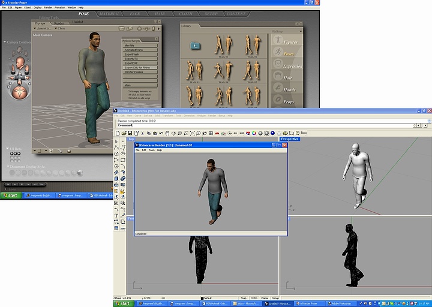
Task: Switch to the CLOTH room tab
Action: 185,14
